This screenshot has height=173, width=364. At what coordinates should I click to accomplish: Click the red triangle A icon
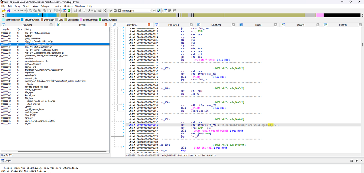tap(65, 11)
